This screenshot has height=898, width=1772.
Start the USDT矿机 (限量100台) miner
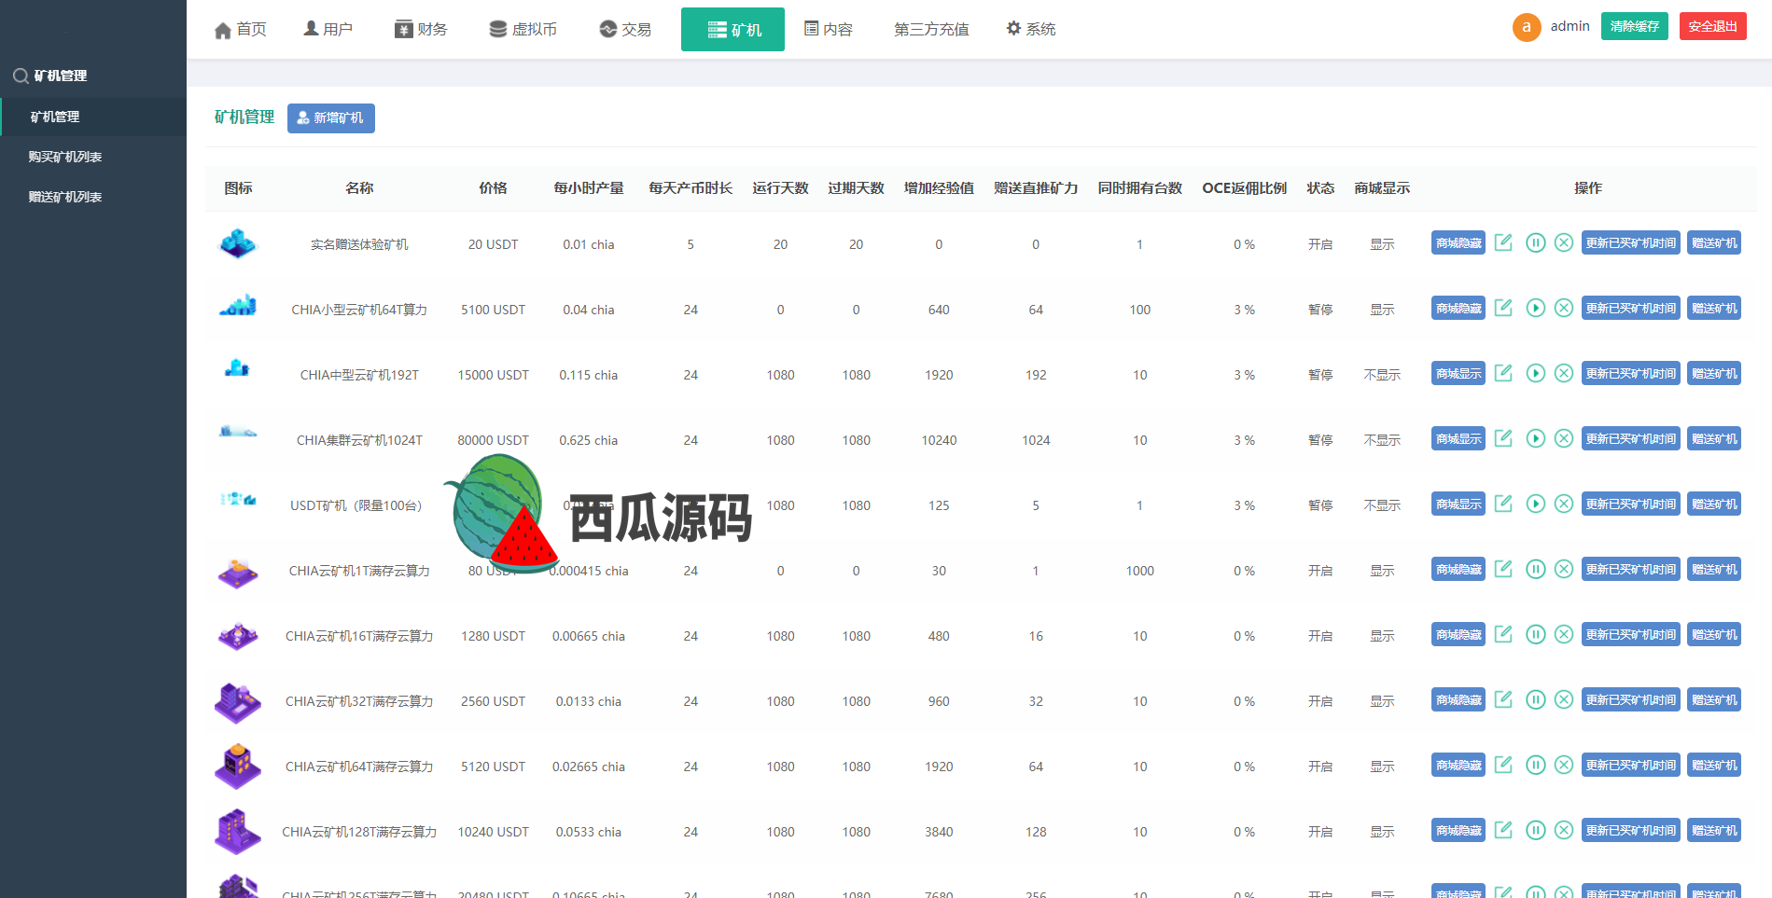pos(1535,504)
